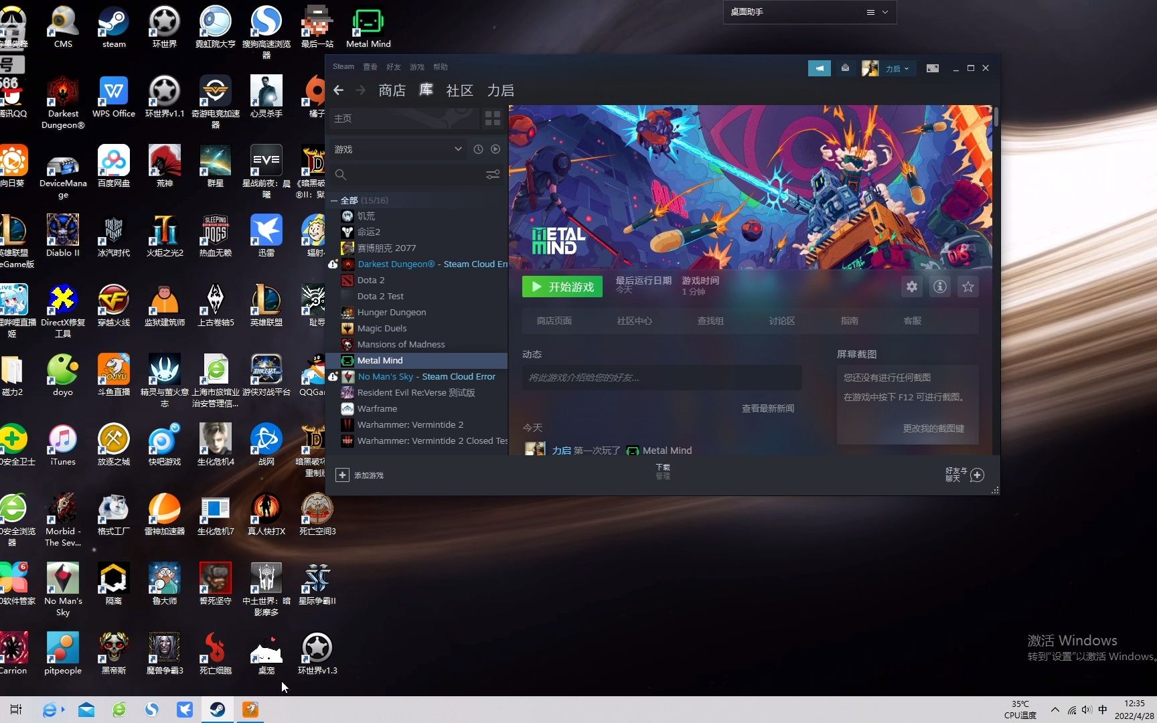Viewport: 1157px width, 723px height.
Task: Switch library to grid collections view
Action: coord(493,118)
